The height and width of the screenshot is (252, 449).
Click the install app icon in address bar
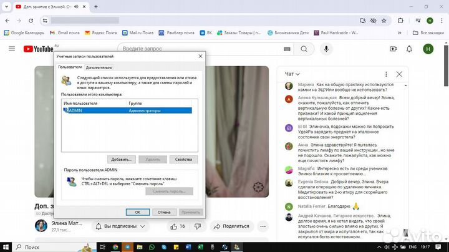click(x=362, y=21)
